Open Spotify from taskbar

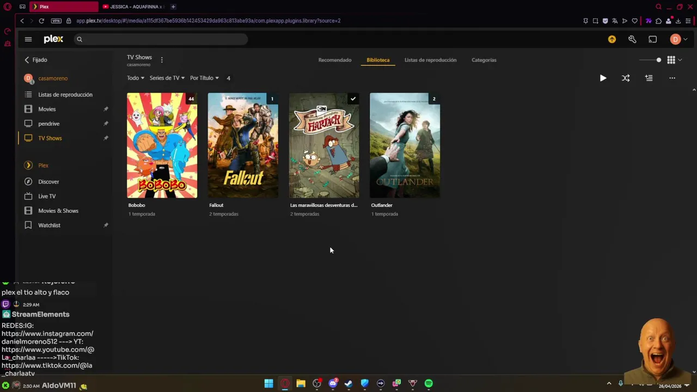[x=429, y=384]
